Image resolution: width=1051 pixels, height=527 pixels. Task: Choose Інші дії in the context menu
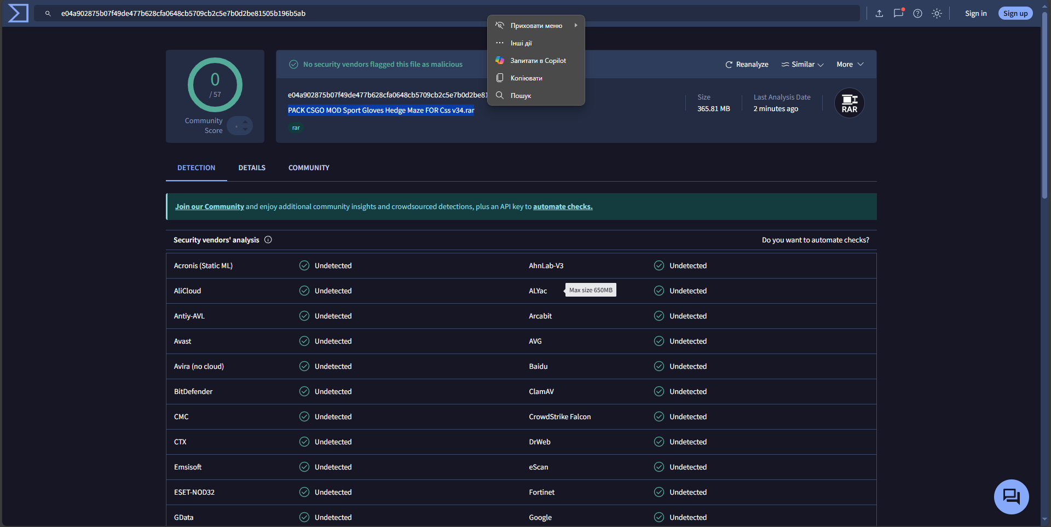(536, 43)
